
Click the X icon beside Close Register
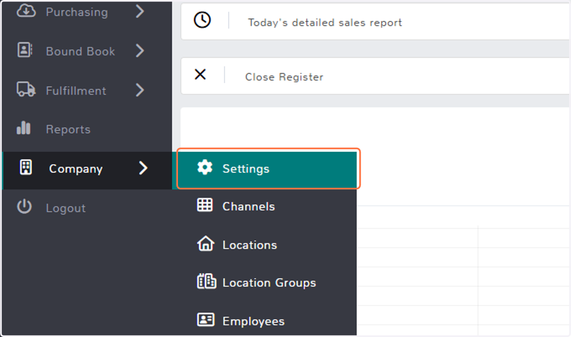pos(200,74)
